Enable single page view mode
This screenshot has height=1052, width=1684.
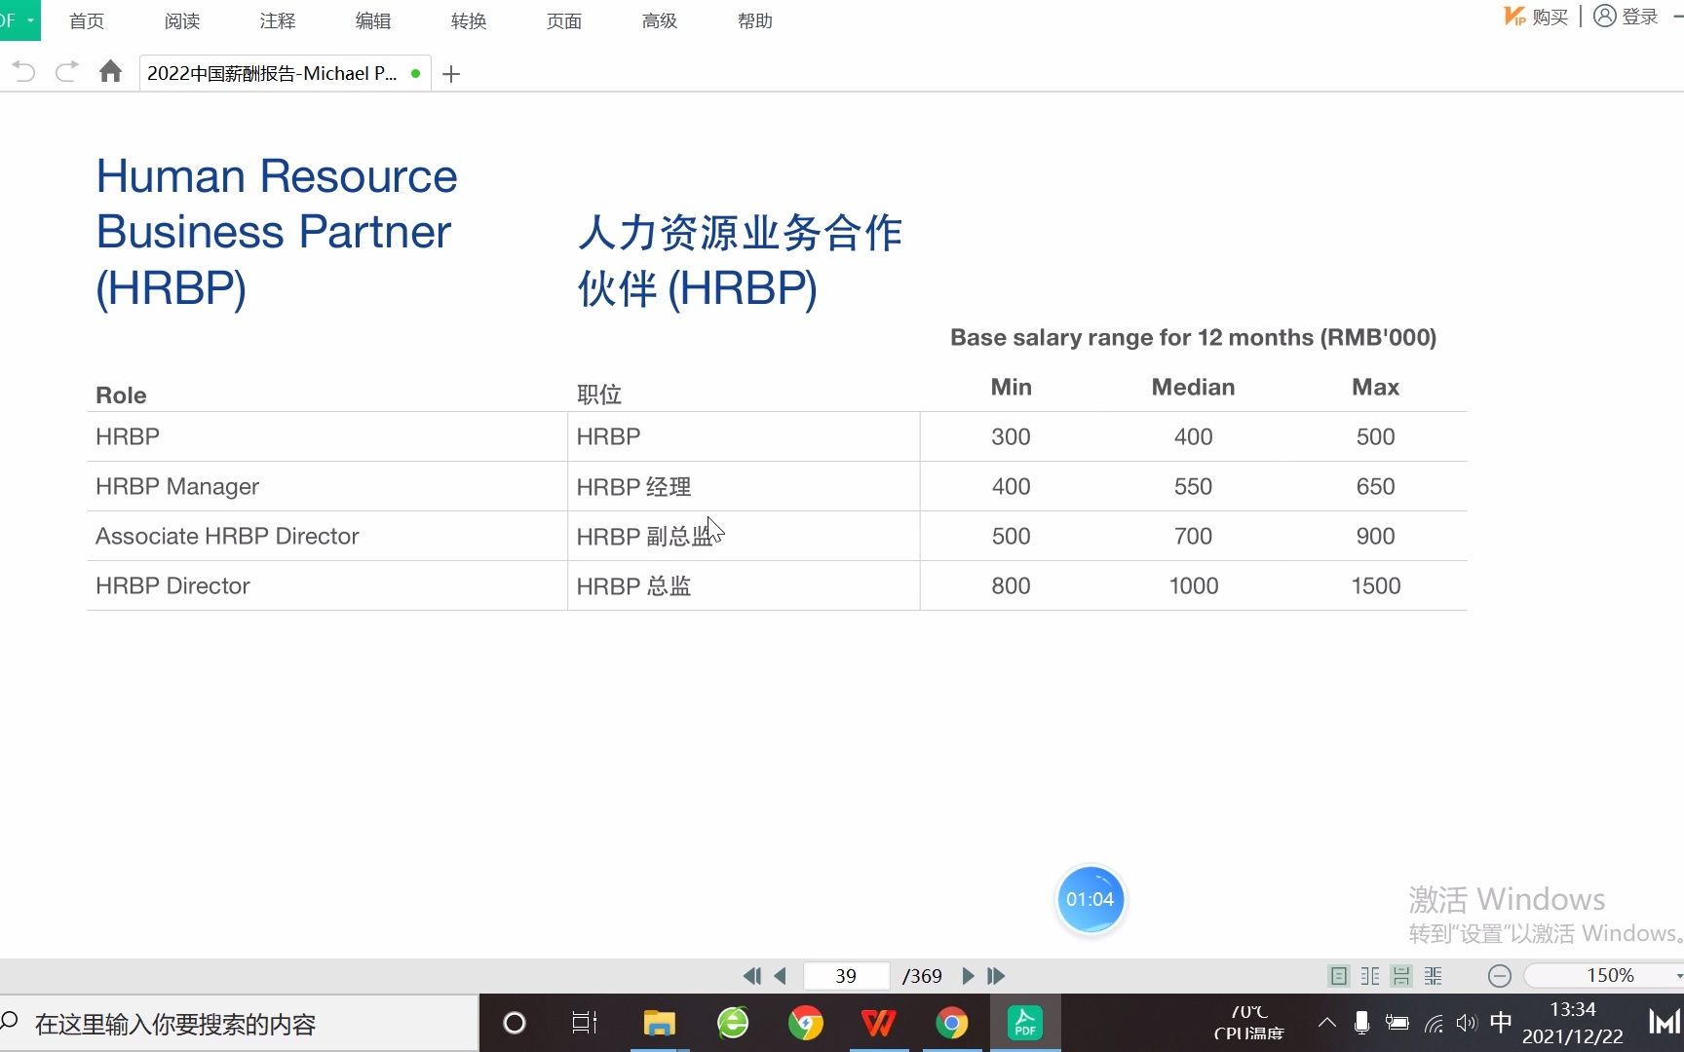click(1339, 975)
